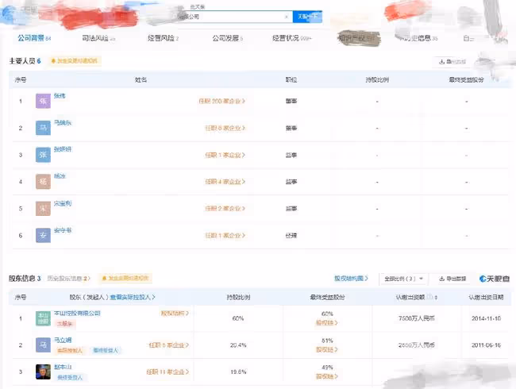The width and height of the screenshot is (516, 389).
Task: Expand 任职 200 家企业 for 张伟
Action: pos(222,101)
